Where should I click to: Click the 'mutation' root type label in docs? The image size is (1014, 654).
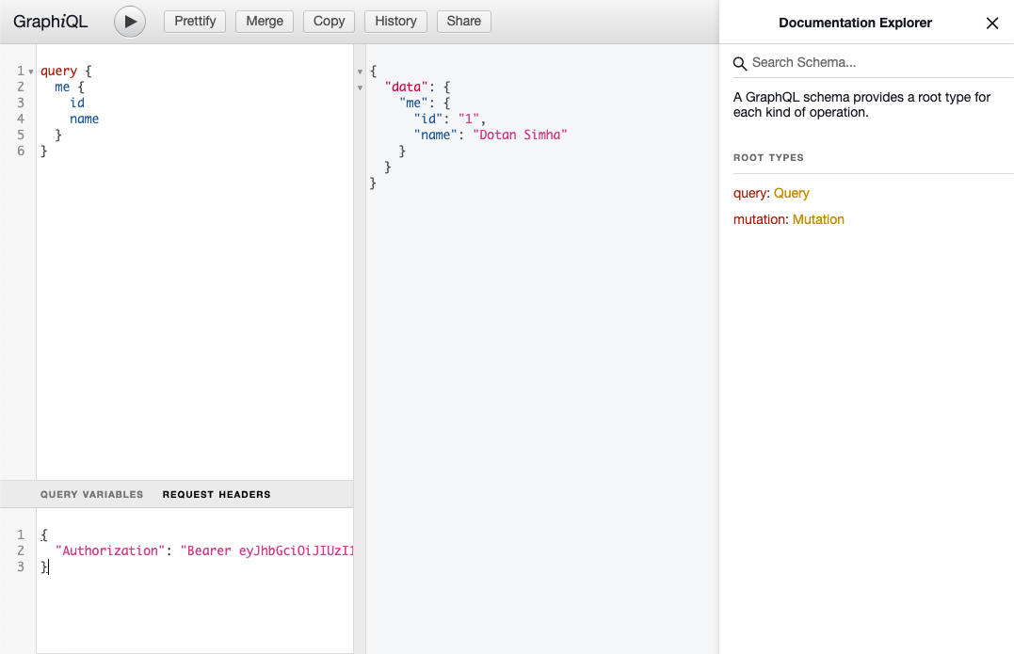[759, 219]
